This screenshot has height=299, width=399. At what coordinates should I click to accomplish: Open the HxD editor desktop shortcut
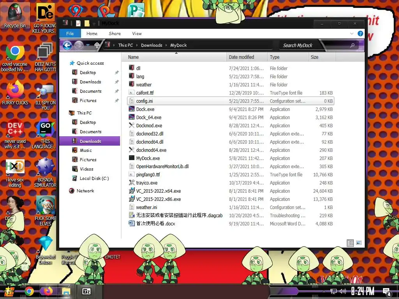15,173
